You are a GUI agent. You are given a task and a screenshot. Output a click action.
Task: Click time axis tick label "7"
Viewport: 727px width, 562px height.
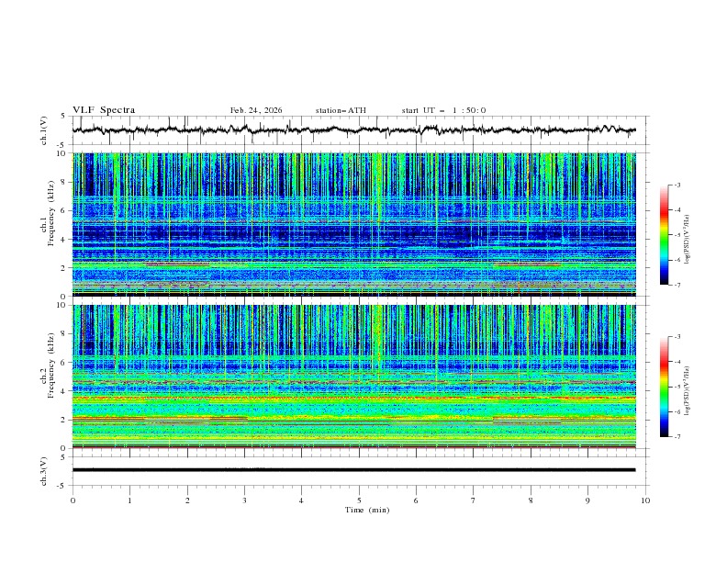(x=474, y=500)
